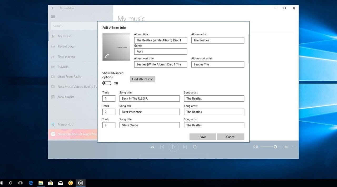337x187 pixels.
Task: Skip to the next track
Action: (185, 147)
